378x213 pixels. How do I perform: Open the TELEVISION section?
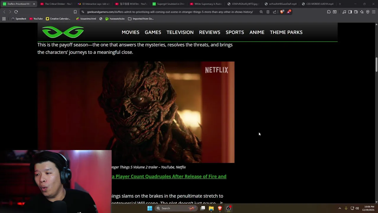point(180,32)
